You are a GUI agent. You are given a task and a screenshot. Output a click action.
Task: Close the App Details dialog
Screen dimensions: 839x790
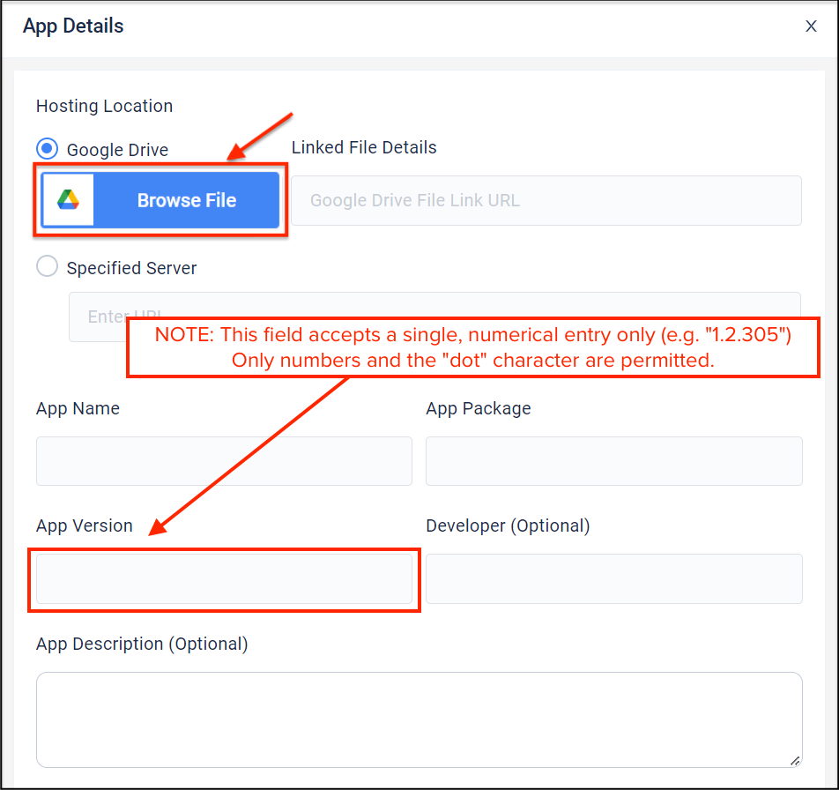point(811,26)
